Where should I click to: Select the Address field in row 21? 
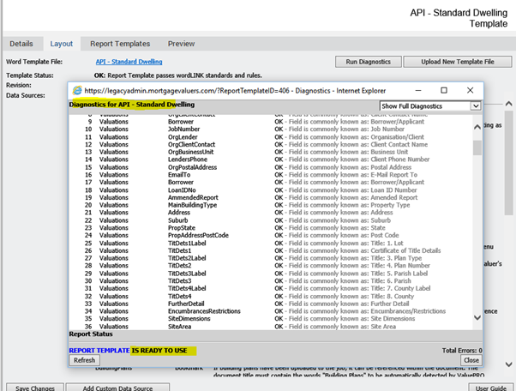(x=179, y=213)
